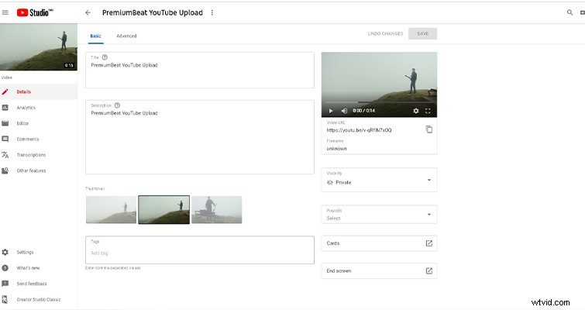Click the Comments speech bubble icon

[x=5, y=139]
